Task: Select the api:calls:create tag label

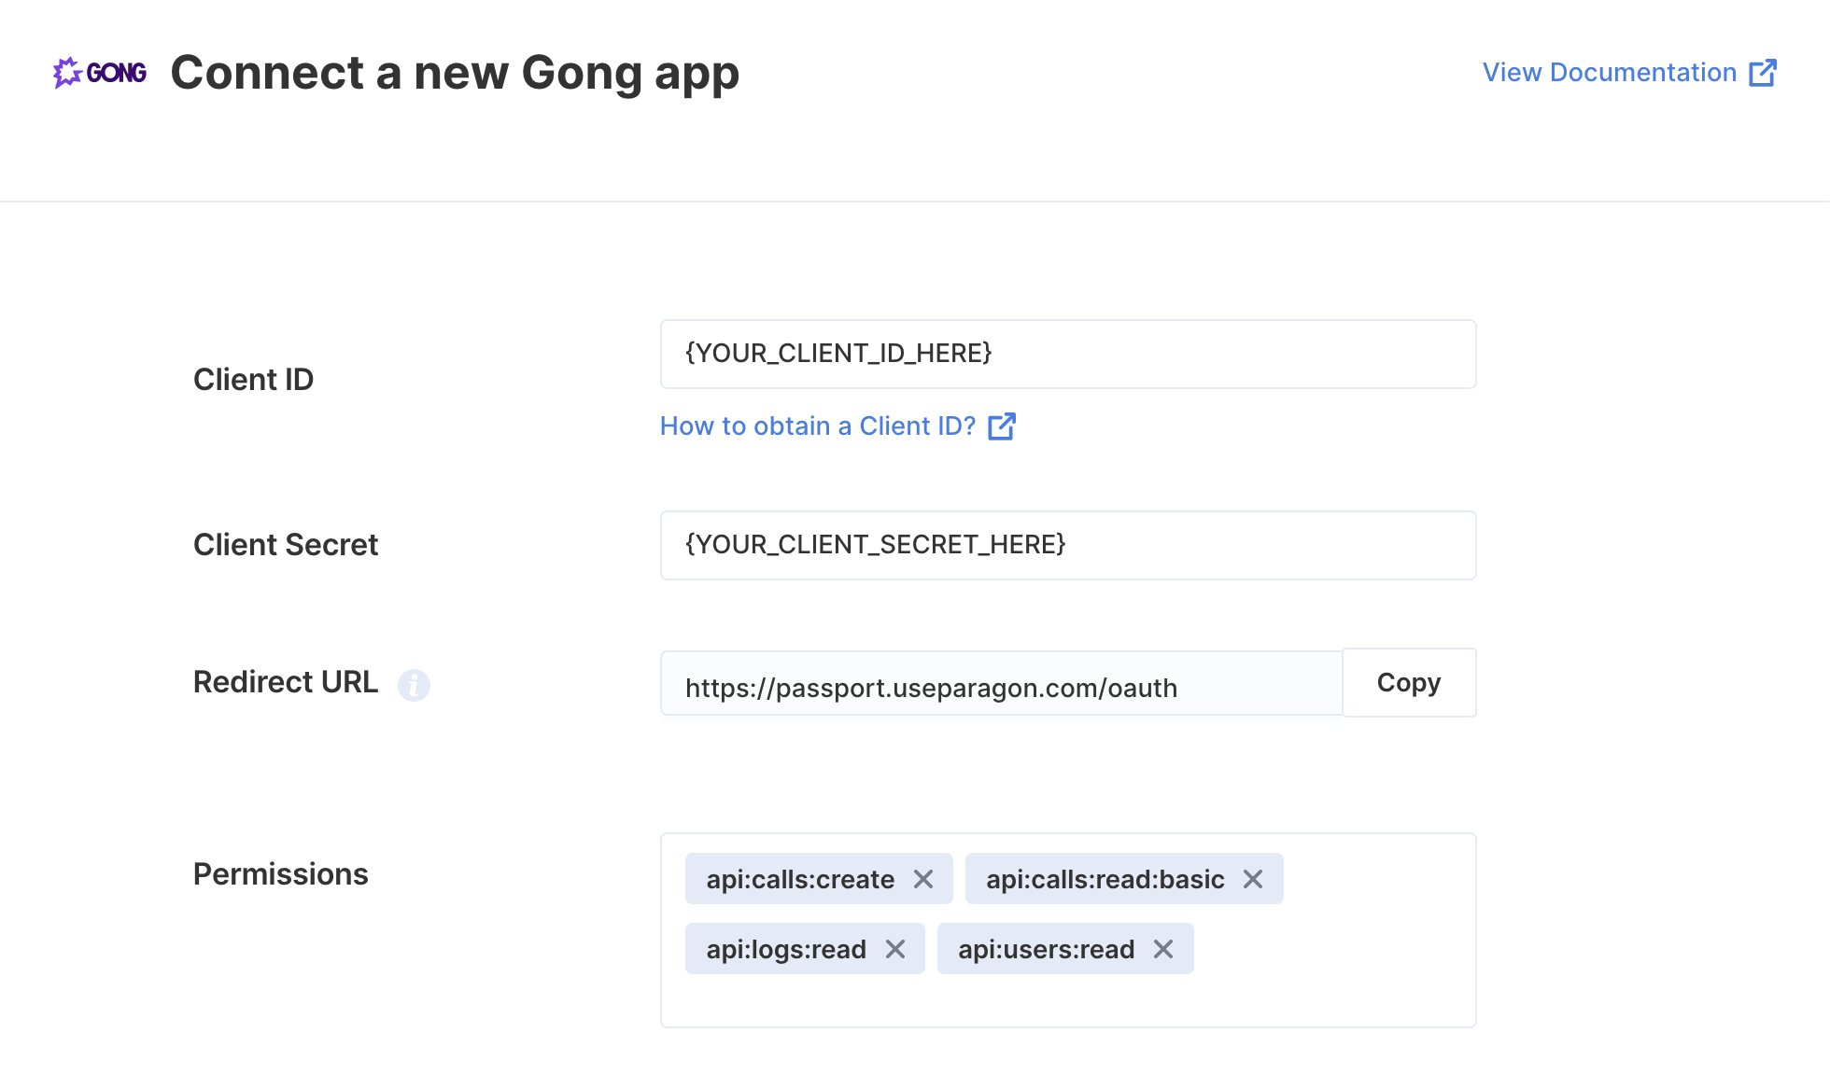Action: pos(800,879)
